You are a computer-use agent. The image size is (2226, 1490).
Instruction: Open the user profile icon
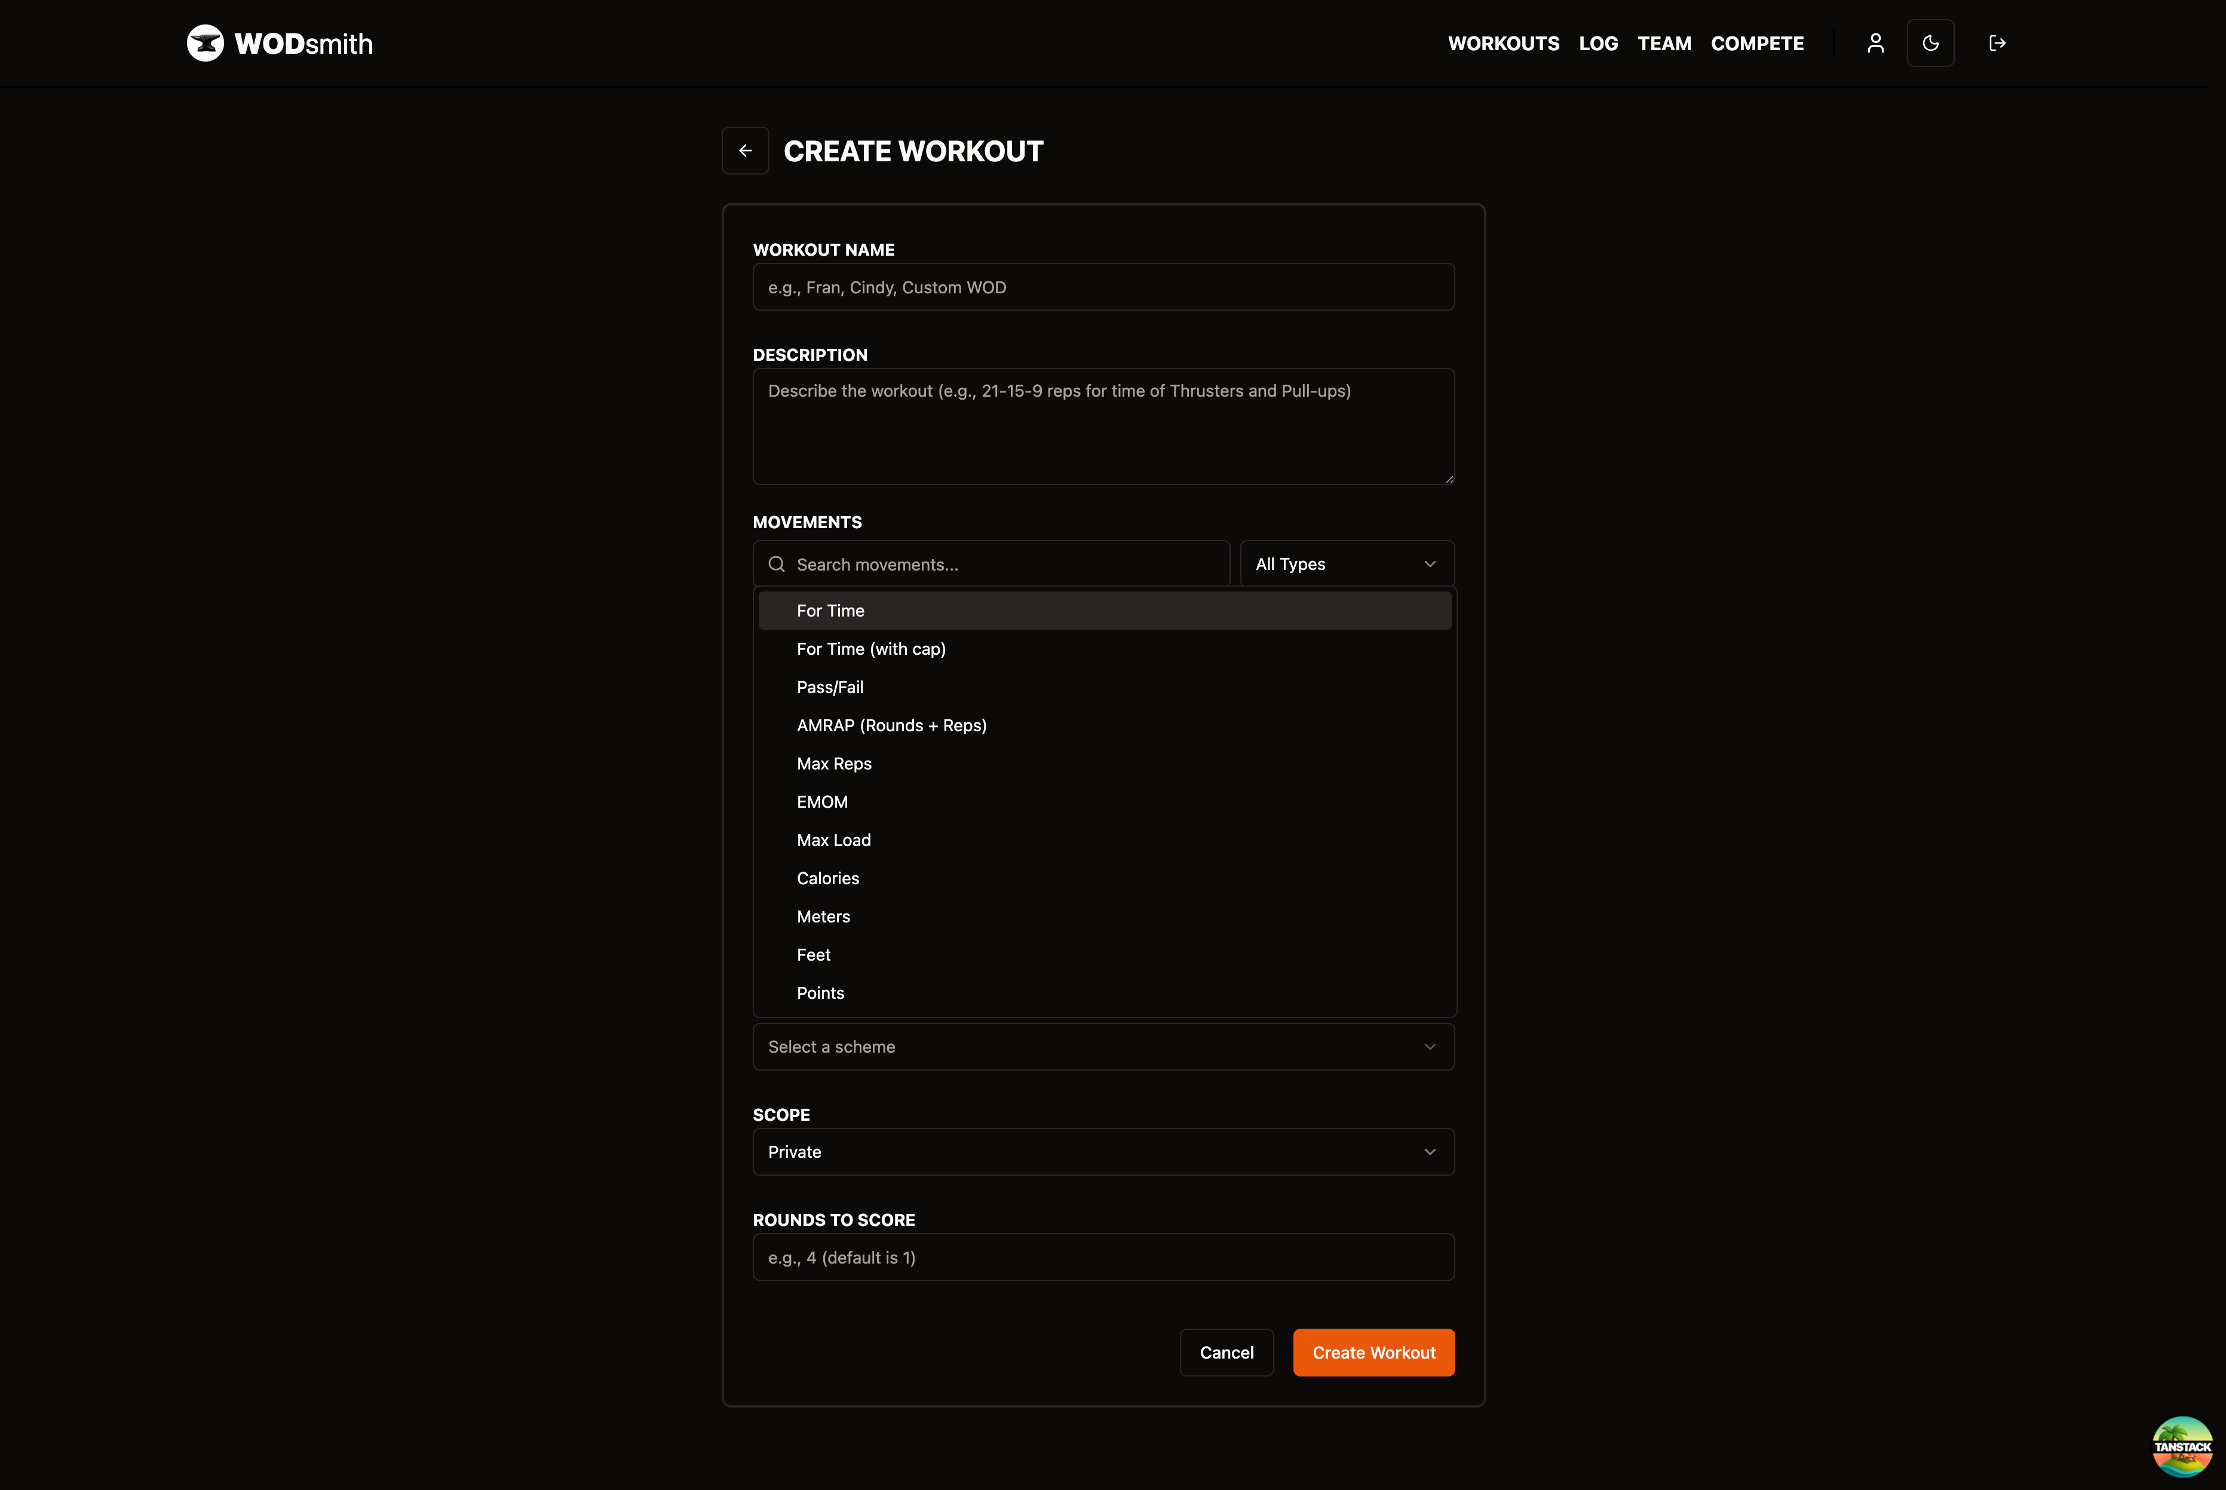[x=1875, y=43]
